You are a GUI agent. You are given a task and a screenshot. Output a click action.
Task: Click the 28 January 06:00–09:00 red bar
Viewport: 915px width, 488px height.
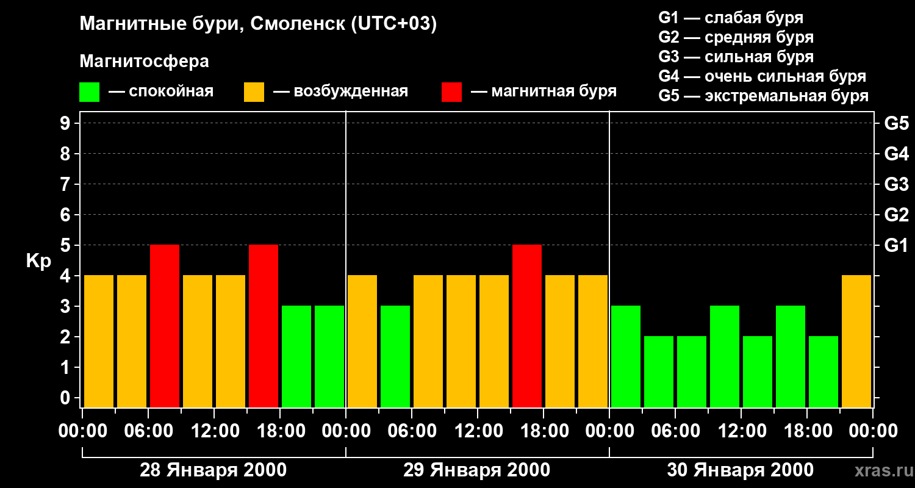coord(165,326)
